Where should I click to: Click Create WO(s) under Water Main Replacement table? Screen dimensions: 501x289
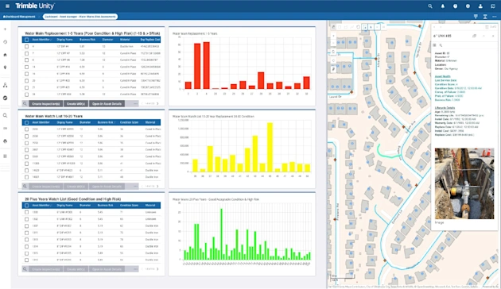click(x=76, y=104)
